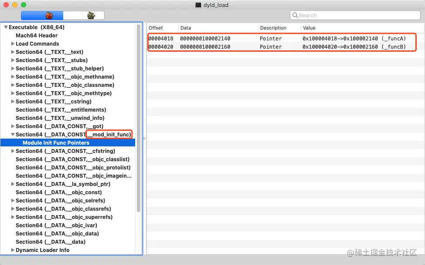Click the Offset column header
This screenshot has height=265, width=425.
(x=163, y=28)
